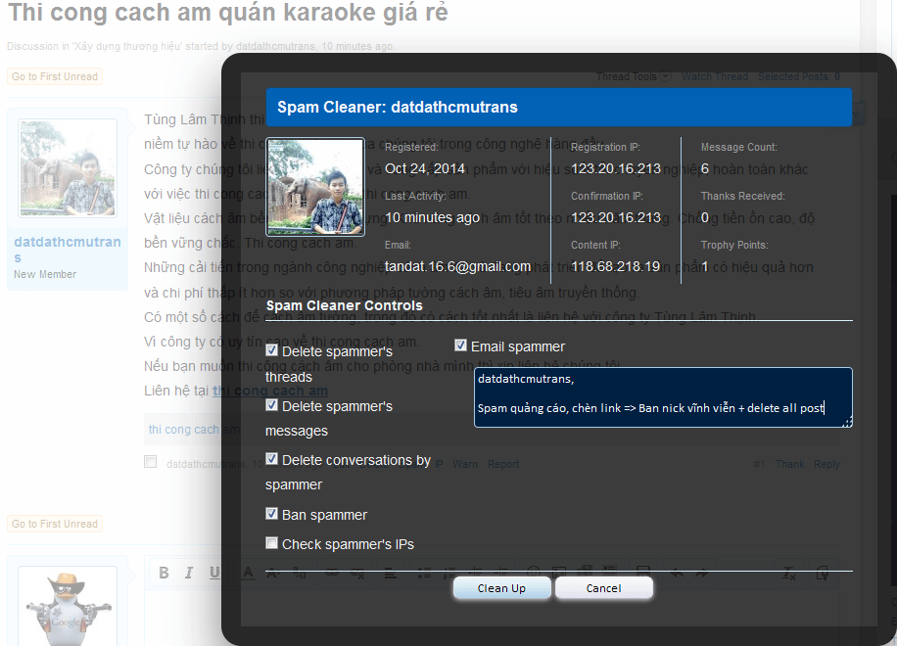Click the text color A icon
The height and width of the screenshot is (646, 897).
(248, 573)
